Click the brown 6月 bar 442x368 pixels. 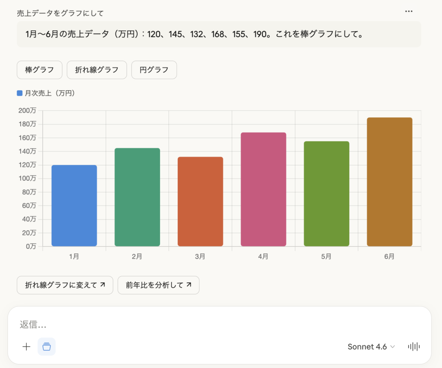(x=389, y=182)
